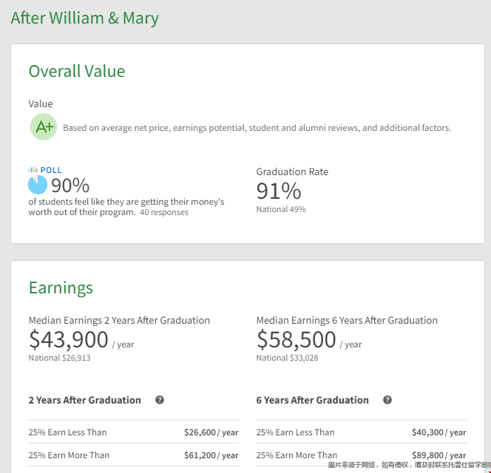Click the small bar-chart icon beside POLL
This screenshot has height=473, width=491.
(33, 170)
